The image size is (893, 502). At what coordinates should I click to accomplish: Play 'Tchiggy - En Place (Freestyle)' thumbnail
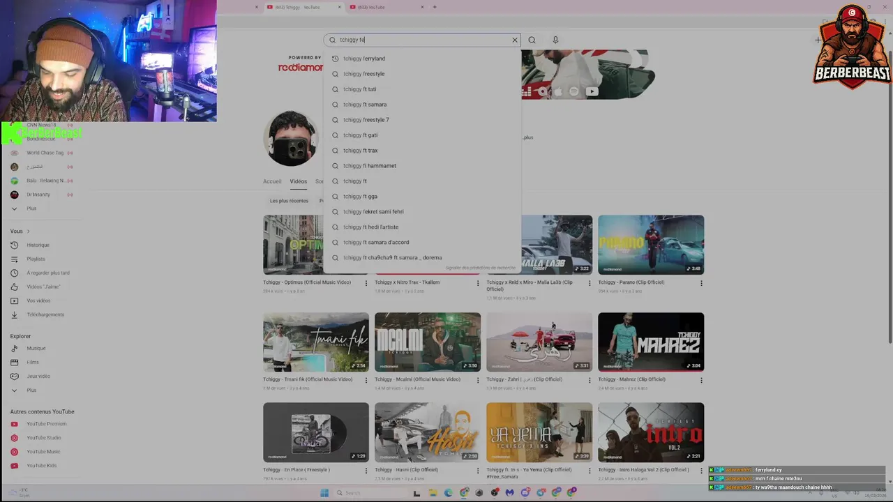pyautogui.click(x=316, y=432)
